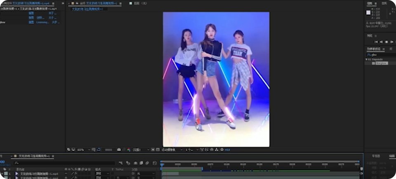Click the blue current time indicator in the timeline

pyautogui.click(x=162, y=165)
